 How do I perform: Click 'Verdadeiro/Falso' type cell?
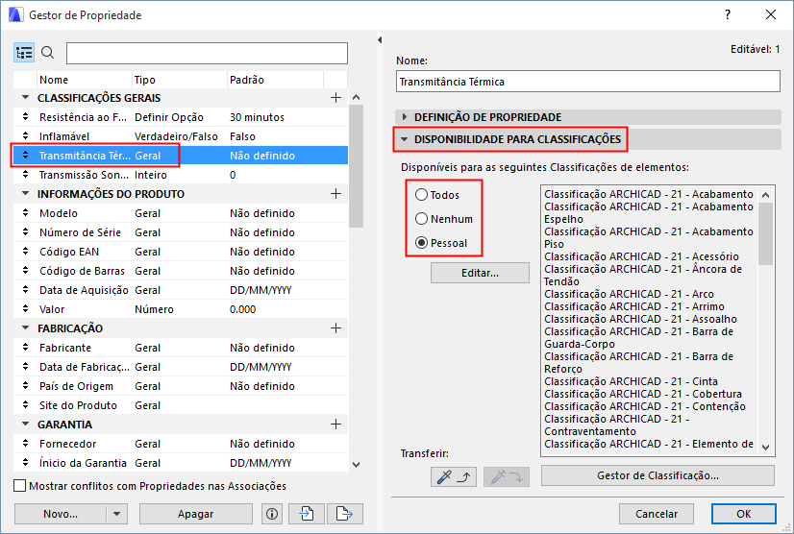pos(176,136)
